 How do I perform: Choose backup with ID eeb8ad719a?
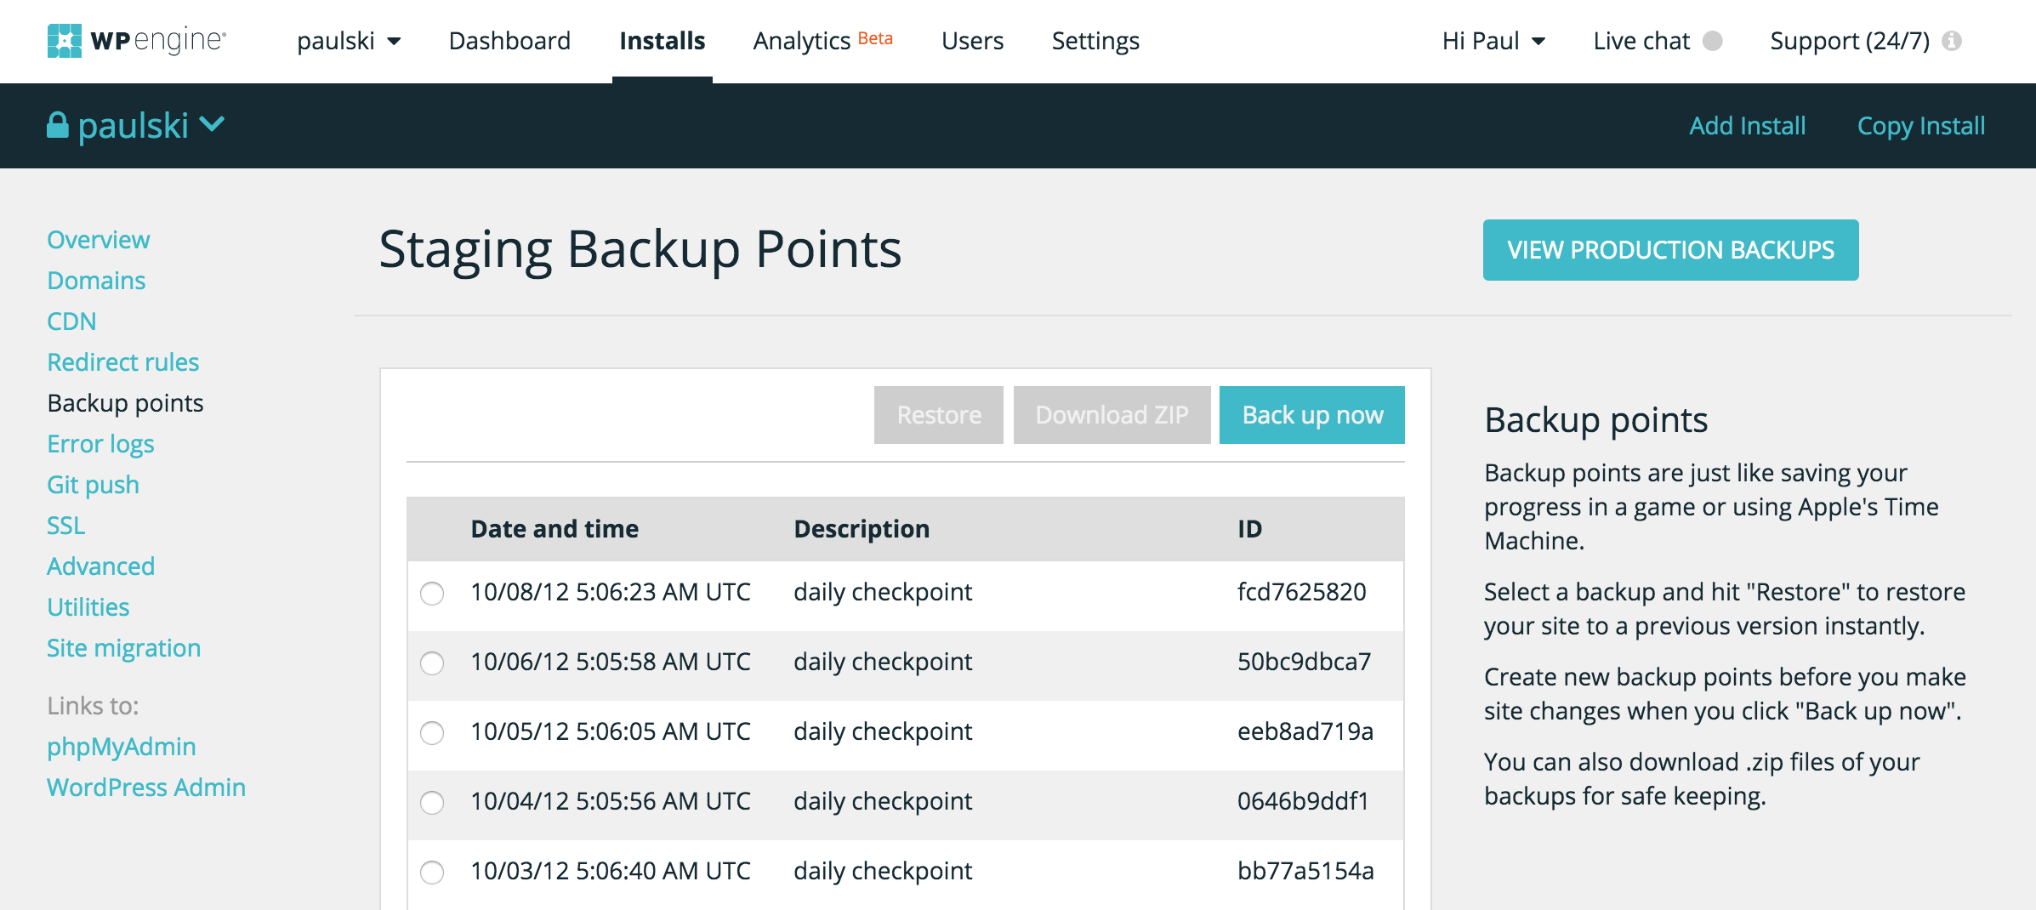pos(432,732)
